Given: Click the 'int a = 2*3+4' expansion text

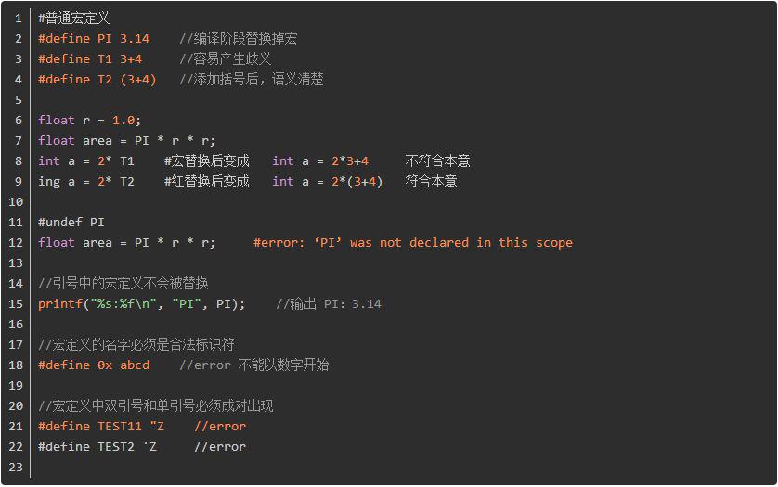Looking at the screenshot, I should [x=320, y=161].
